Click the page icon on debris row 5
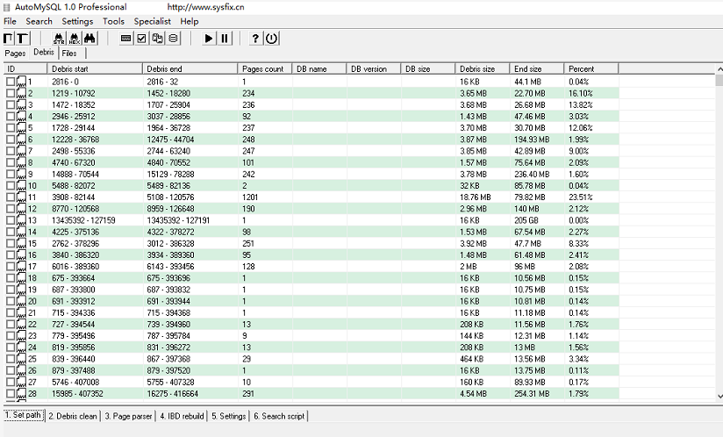 point(21,128)
